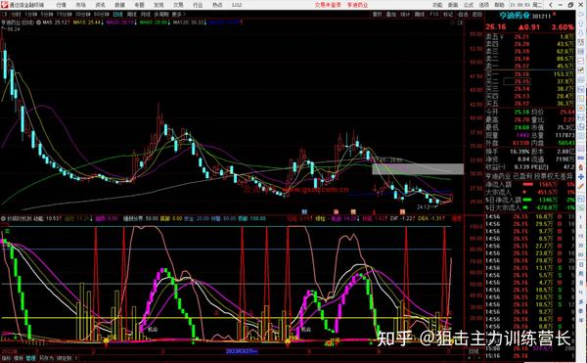Image resolution: width=587 pixels, height=363 pixels.
Task: Add stock via +自选 button
Action: pyautogui.click(x=463, y=15)
